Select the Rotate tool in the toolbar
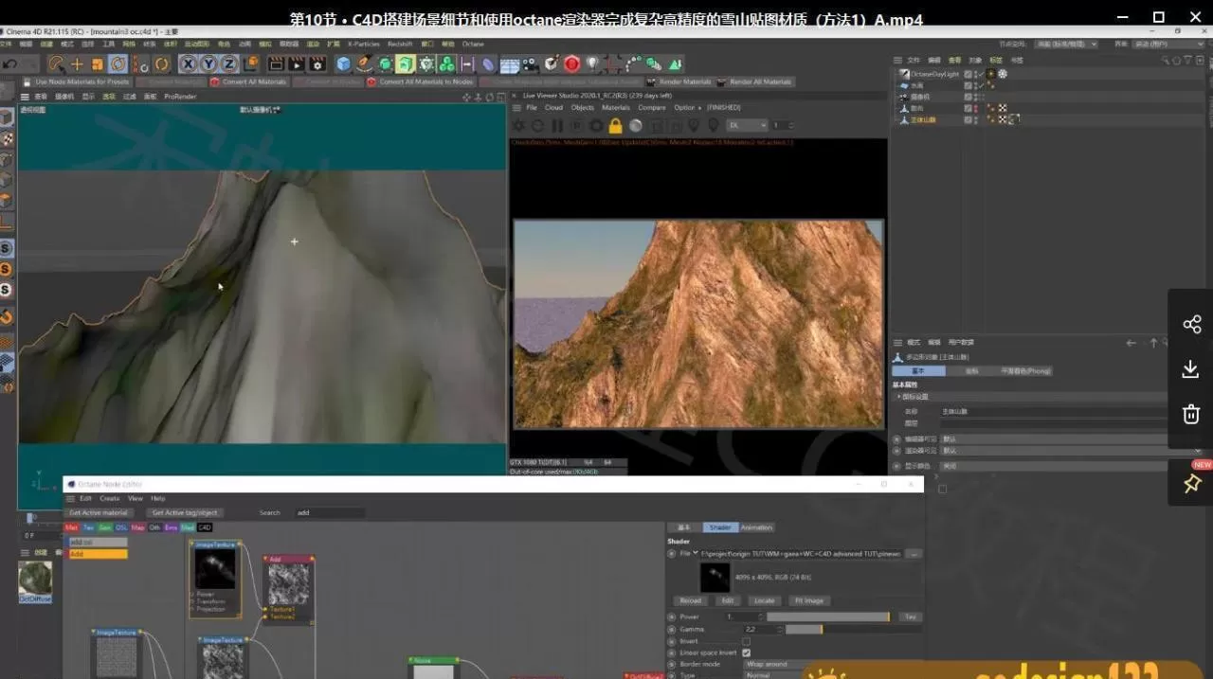1213x679 pixels. pyautogui.click(x=118, y=64)
